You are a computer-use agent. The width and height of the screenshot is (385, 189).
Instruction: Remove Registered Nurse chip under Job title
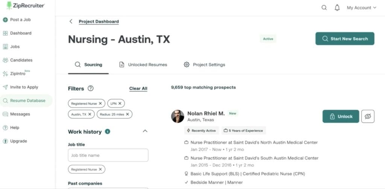100,169
